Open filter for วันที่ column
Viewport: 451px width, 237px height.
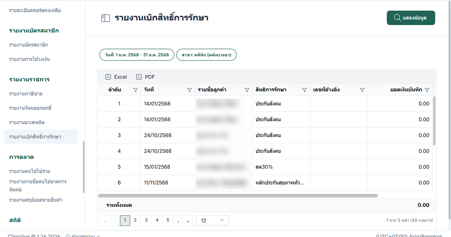pos(189,90)
